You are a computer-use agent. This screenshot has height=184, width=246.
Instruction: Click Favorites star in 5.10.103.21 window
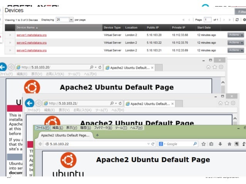pos(227,103)
